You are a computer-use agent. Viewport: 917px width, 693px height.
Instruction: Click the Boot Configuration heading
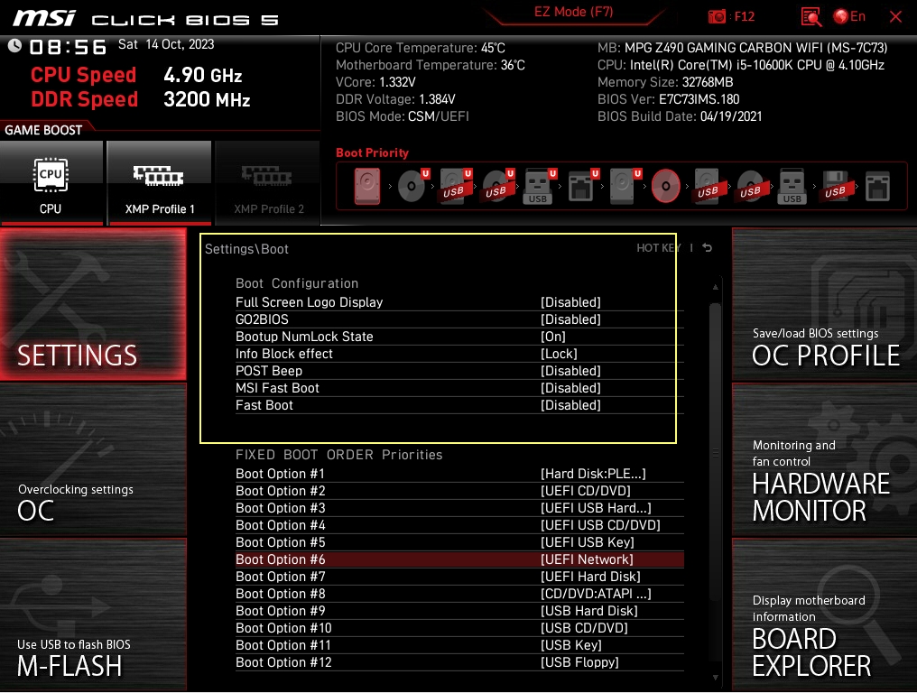click(x=297, y=283)
